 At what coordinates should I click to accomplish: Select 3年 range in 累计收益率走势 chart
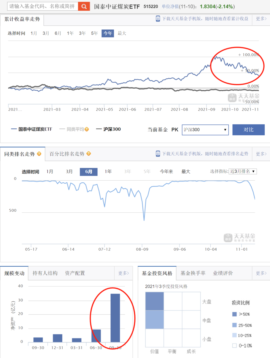pos(82,33)
